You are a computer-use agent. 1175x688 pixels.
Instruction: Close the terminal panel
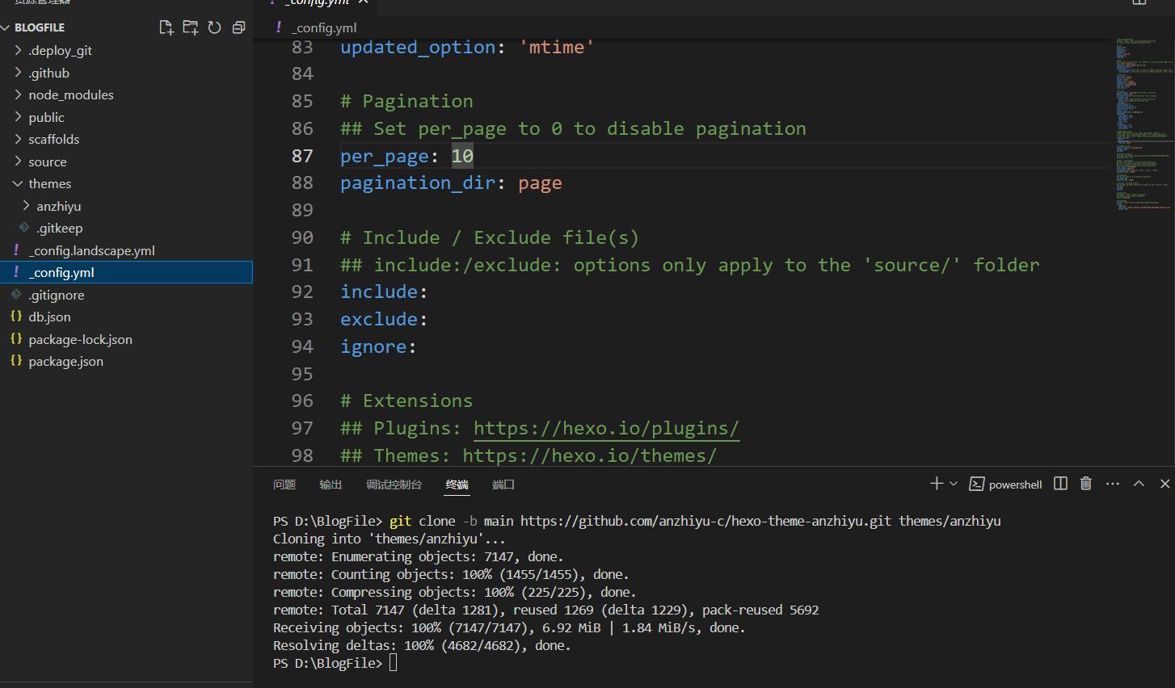coord(1164,484)
